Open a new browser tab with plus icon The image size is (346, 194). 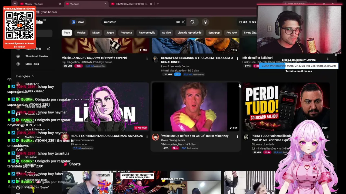[158, 4]
